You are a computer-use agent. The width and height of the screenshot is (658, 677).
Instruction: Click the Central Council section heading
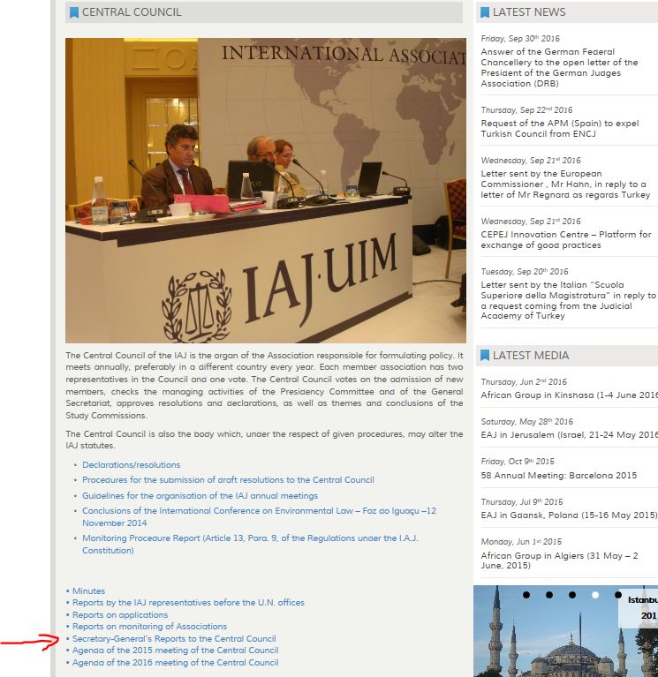(132, 12)
